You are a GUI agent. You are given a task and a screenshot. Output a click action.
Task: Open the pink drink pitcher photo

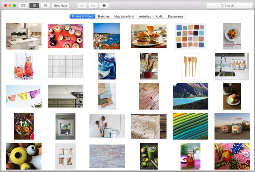pos(24,66)
